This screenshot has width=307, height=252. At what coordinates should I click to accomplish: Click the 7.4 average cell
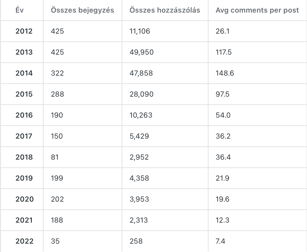click(x=220, y=241)
